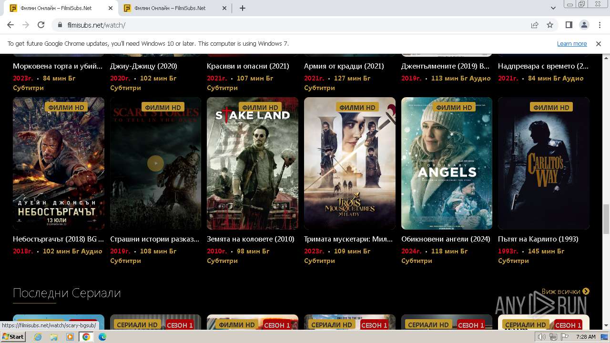This screenshot has width=610, height=343.
Task: Open the Windows Start menu
Action: tap(13, 336)
